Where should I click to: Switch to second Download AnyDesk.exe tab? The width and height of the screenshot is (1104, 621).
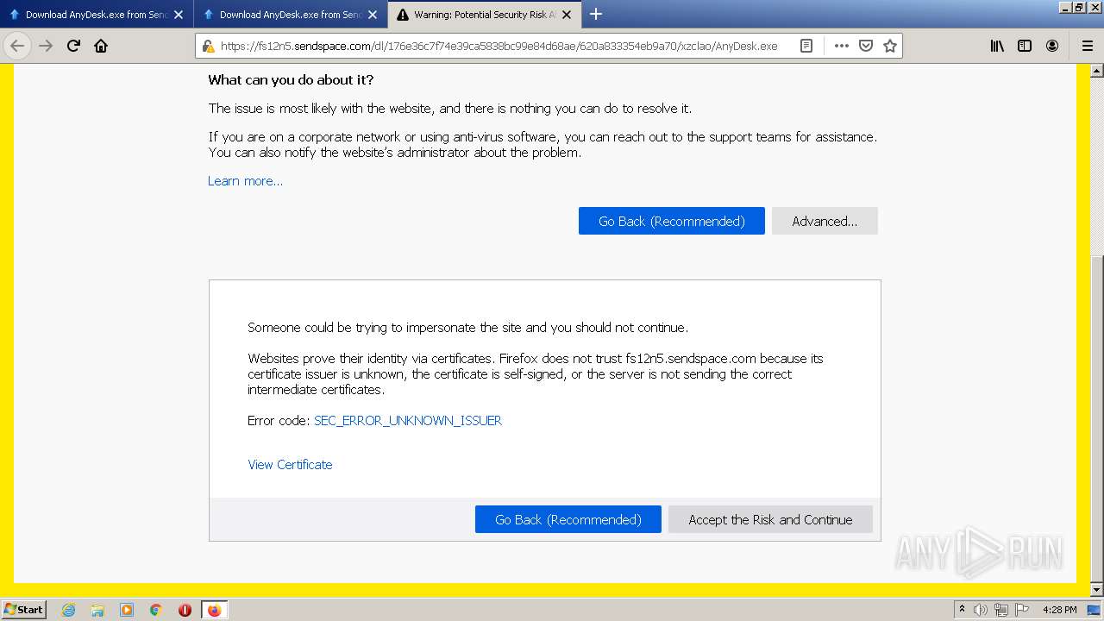290,15
